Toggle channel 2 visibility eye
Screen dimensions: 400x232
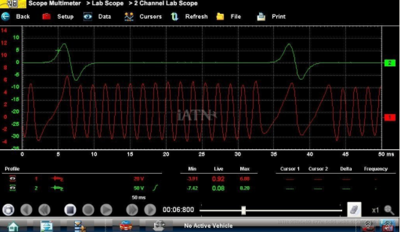[x=12, y=188]
